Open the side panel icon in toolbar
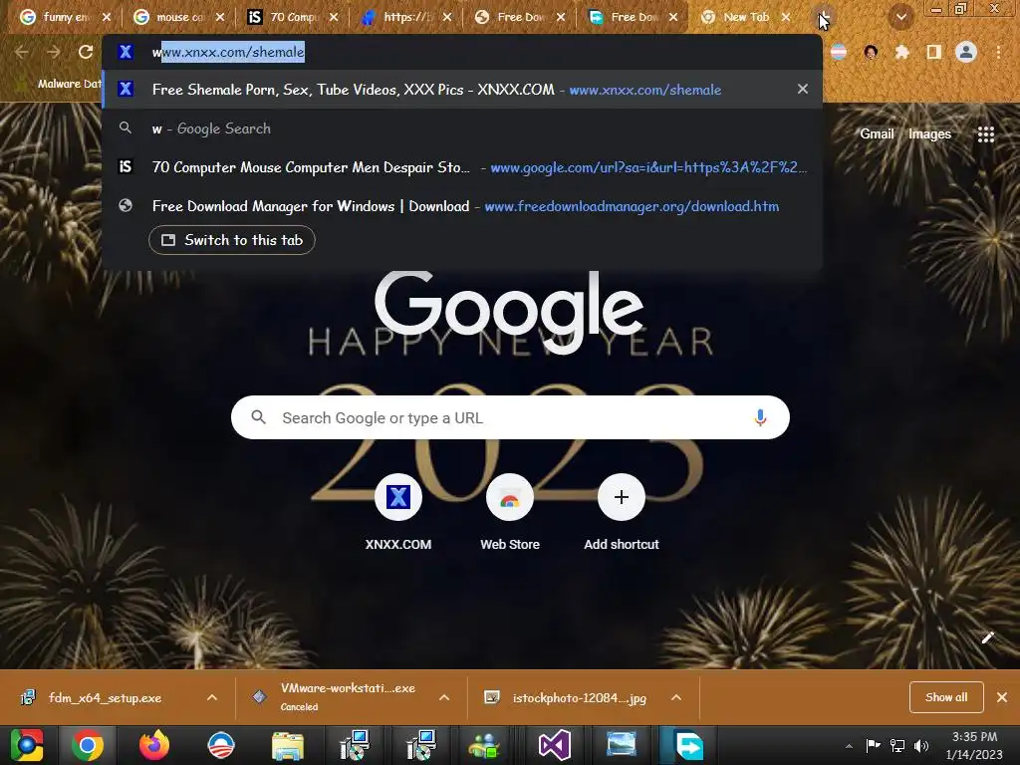This screenshot has height=765, width=1020. pos(934,52)
